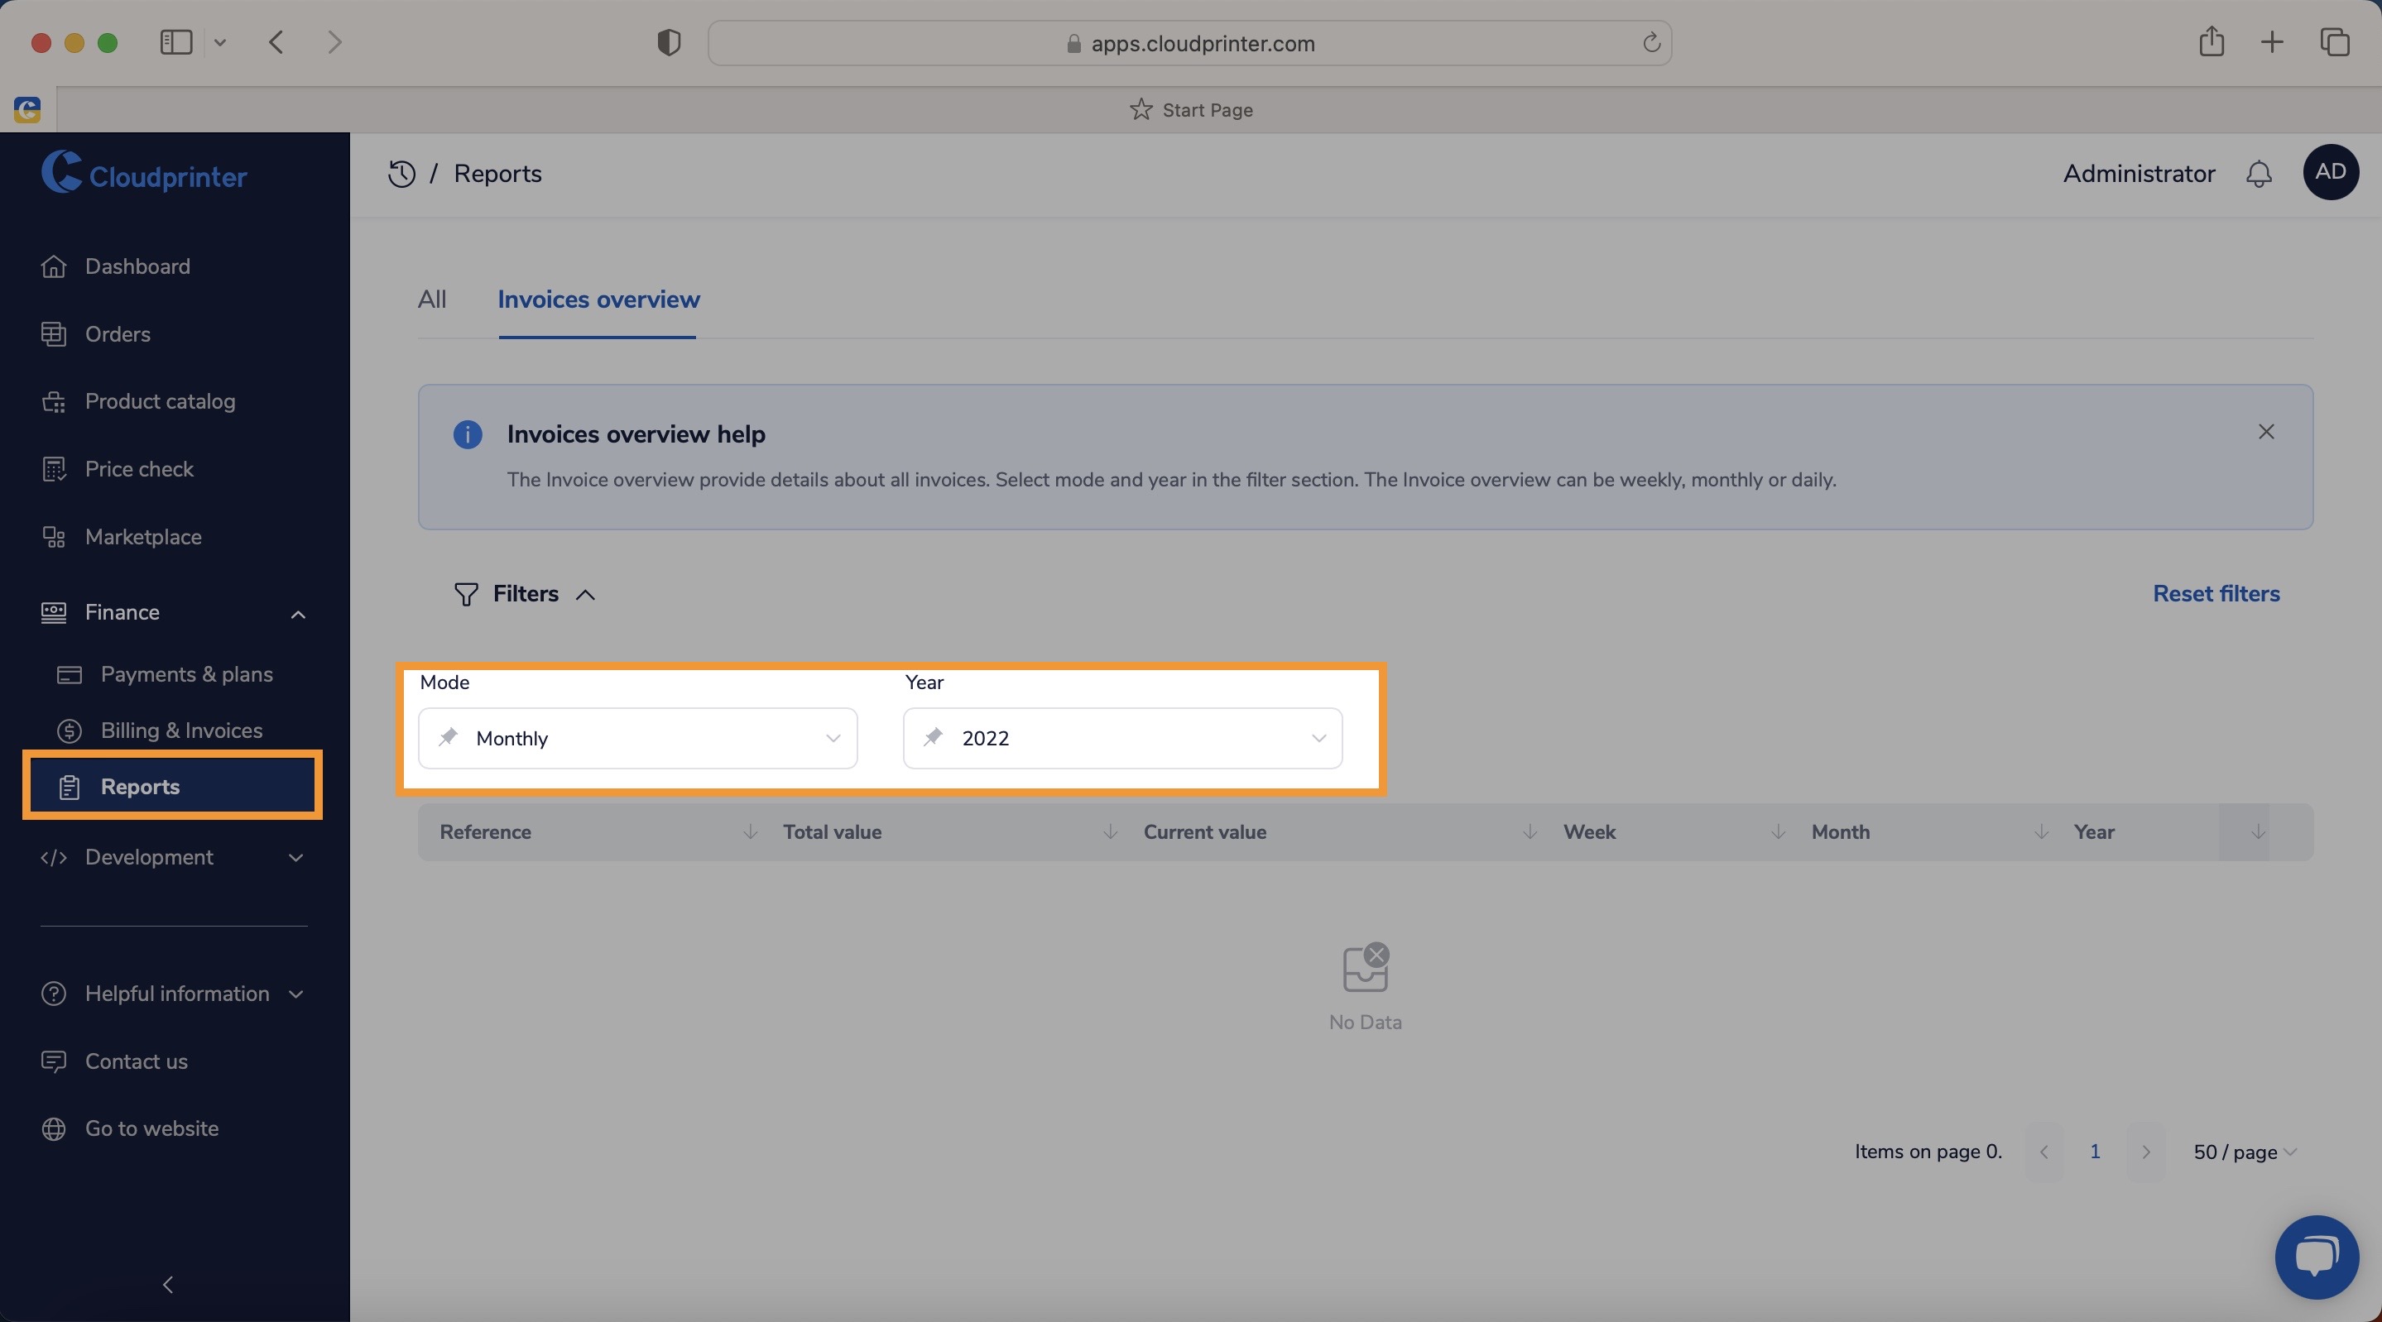Click the Marketplace icon
Viewport: 2382px width, 1322px height.
tap(54, 536)
